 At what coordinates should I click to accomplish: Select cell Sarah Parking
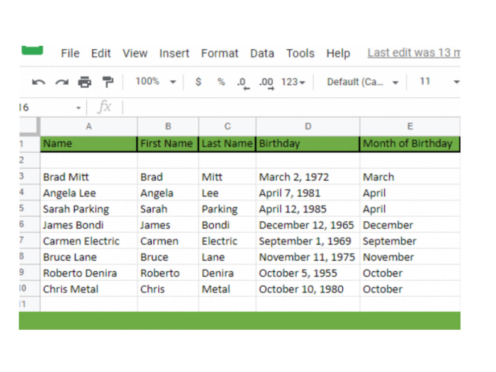[x=89, y=209]
